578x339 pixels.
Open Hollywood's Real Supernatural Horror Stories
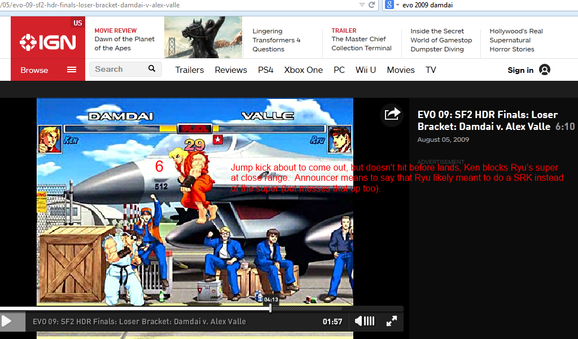516,40
